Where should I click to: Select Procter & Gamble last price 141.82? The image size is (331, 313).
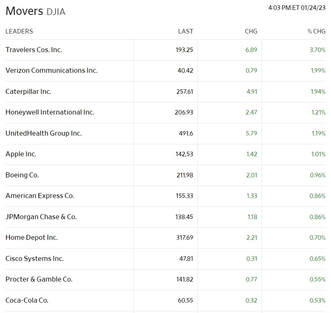coord(185,280)
